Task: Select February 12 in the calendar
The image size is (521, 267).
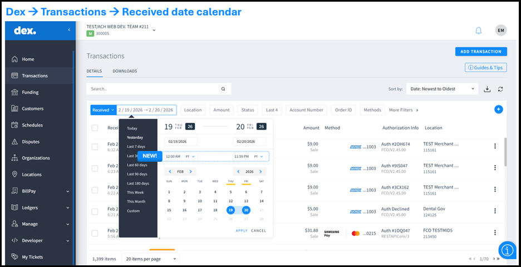Action: 230,201
